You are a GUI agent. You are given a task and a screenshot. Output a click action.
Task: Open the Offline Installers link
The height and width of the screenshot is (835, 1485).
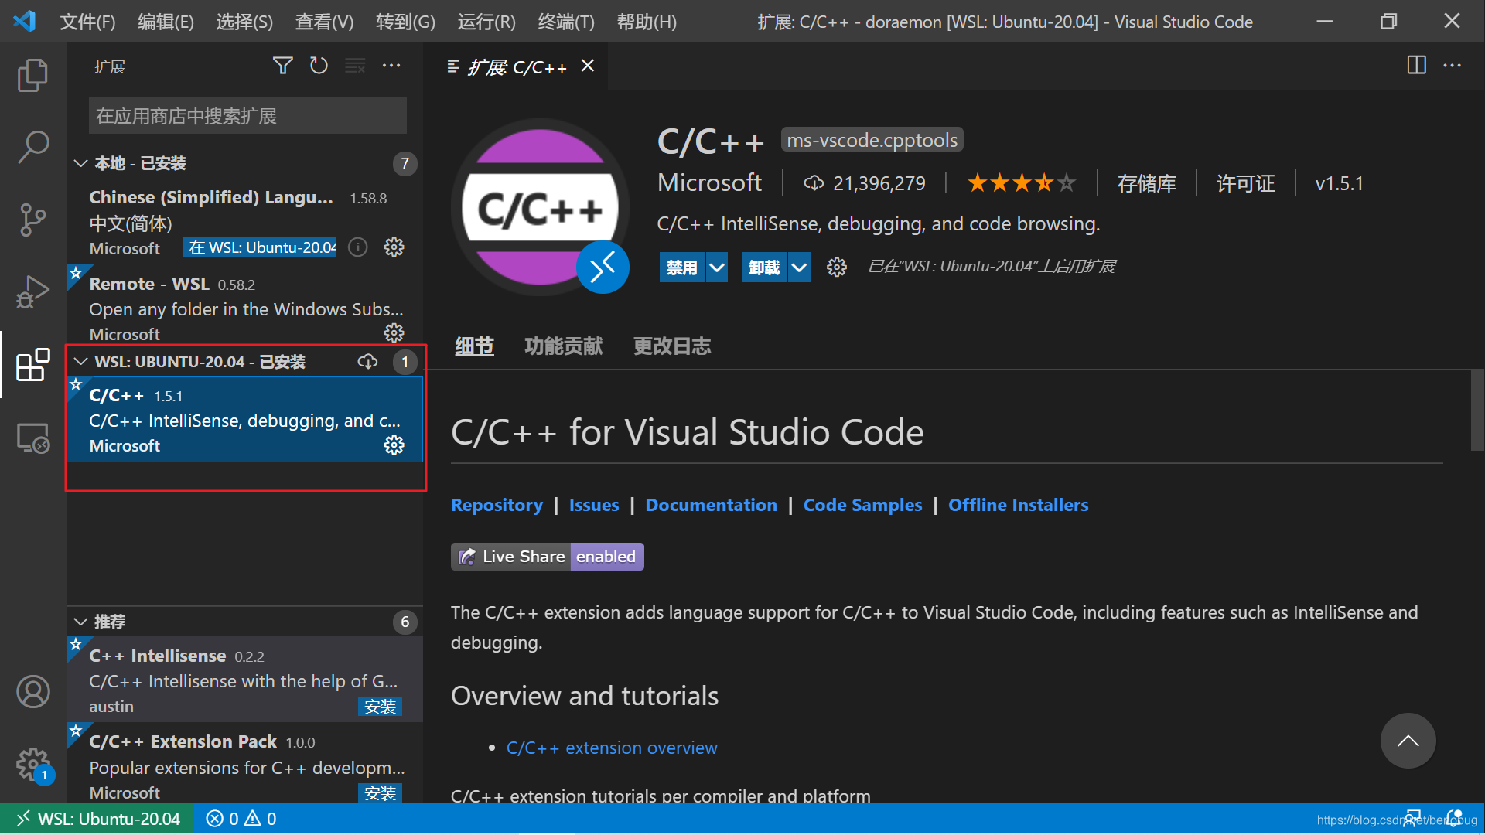pos(1018,505)
